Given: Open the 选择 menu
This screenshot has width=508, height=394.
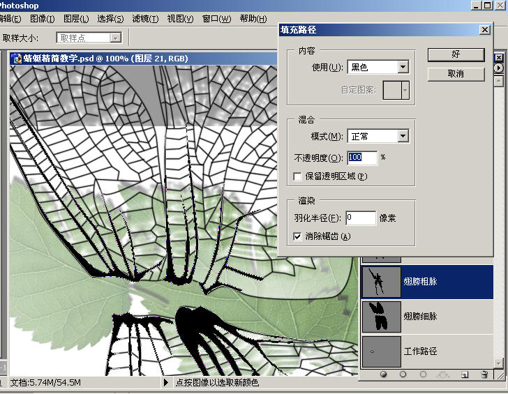Looking at the screenshot, I should click(x=110, y=19).
